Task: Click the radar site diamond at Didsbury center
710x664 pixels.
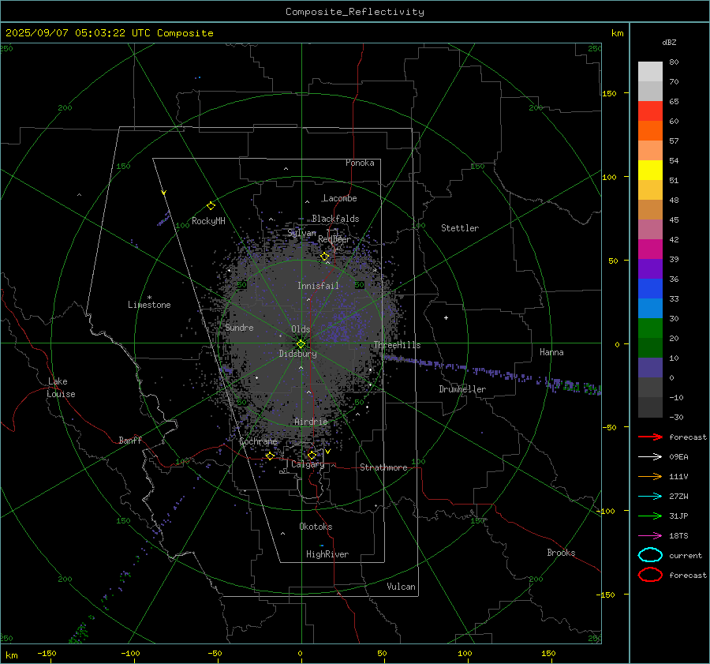Action: pos(301,344)
